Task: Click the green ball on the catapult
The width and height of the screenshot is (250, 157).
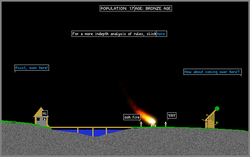Action: coord(217,109)
